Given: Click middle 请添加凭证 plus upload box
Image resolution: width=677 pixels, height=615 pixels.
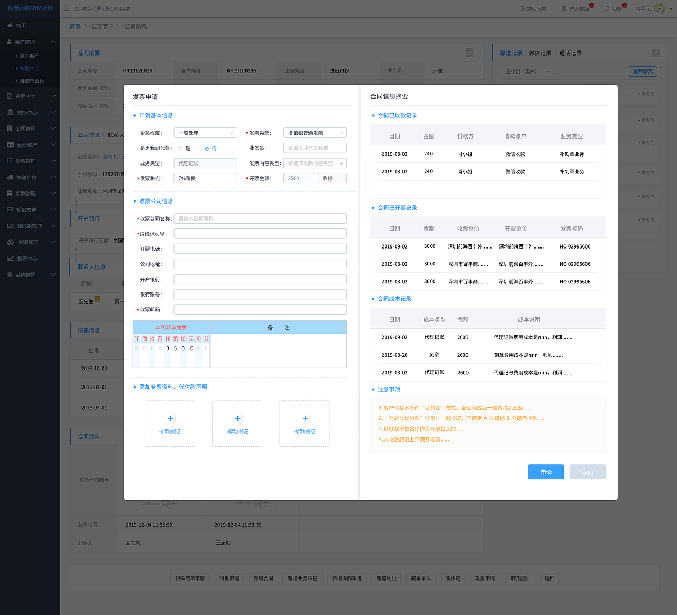Looking at the screenshot, I should 237,424.
